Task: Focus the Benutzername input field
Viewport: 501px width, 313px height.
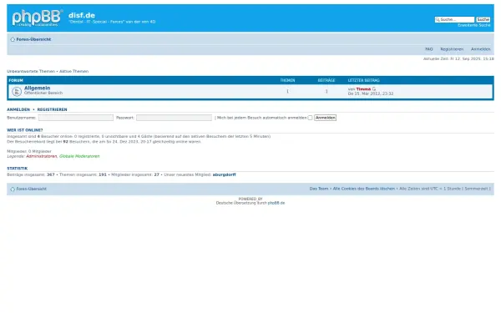Action: tap(76, 118)
